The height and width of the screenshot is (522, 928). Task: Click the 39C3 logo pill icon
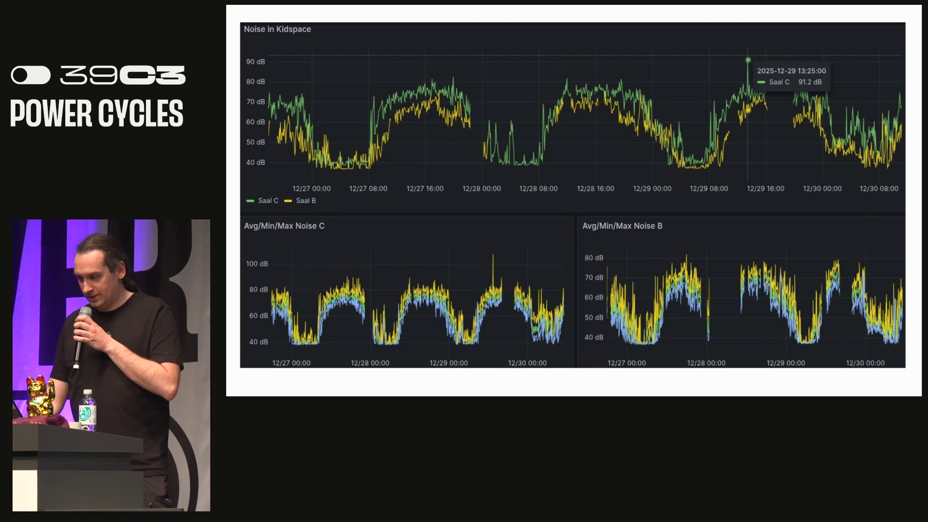coord(30,75)
